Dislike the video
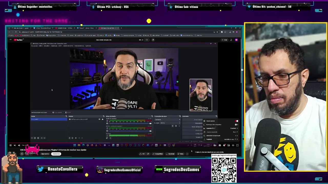Viewport: 328px width, 184px height. 148,154
